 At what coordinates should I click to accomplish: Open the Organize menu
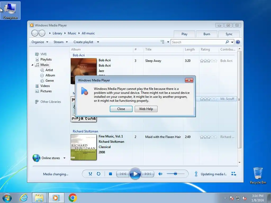[40, 42]
